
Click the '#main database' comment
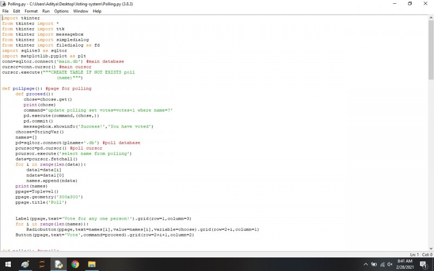click(105, 61)
